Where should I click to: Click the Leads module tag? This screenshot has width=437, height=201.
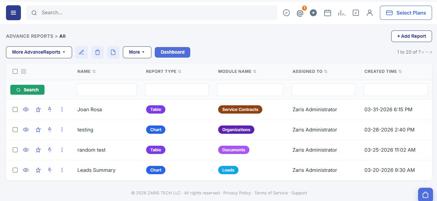click(228, 170)
